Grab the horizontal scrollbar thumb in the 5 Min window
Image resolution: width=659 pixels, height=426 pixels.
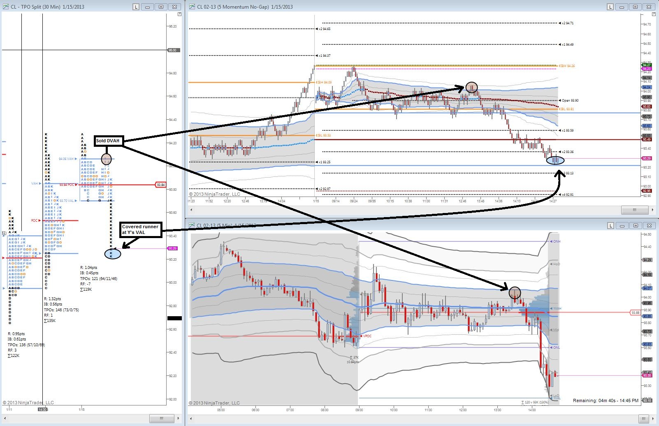coord(643,418)
